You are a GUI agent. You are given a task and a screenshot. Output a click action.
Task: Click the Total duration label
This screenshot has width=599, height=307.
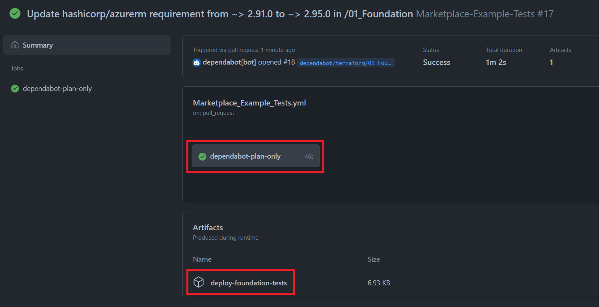pyautogui.click(x=504, y=50)
